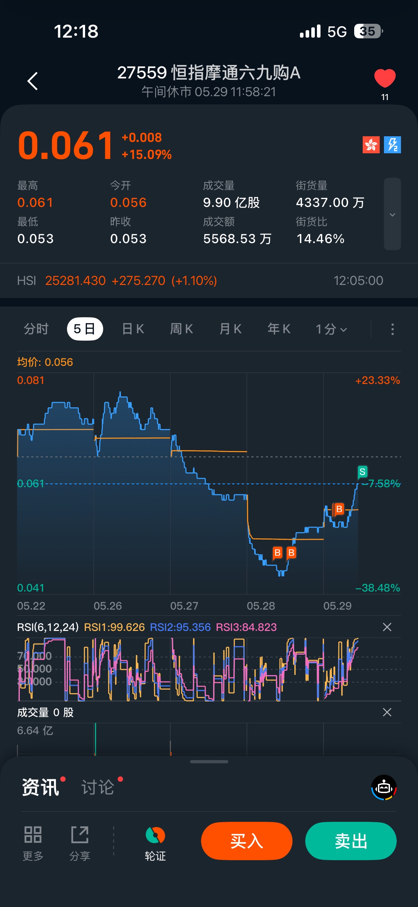The width and height of the screenshot is (418, 907).
Task: Tap the 街货比 14.46% value
Action: (x=320, y=239)
